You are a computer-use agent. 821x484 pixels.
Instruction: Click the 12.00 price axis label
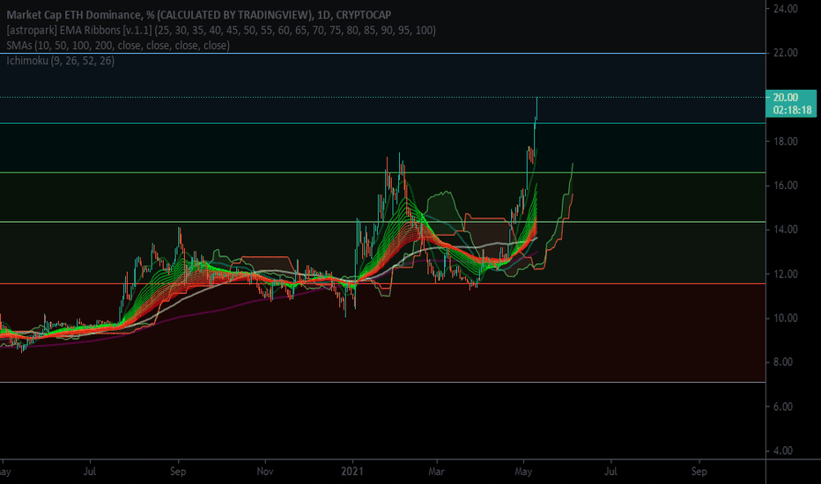click(786, 274)
